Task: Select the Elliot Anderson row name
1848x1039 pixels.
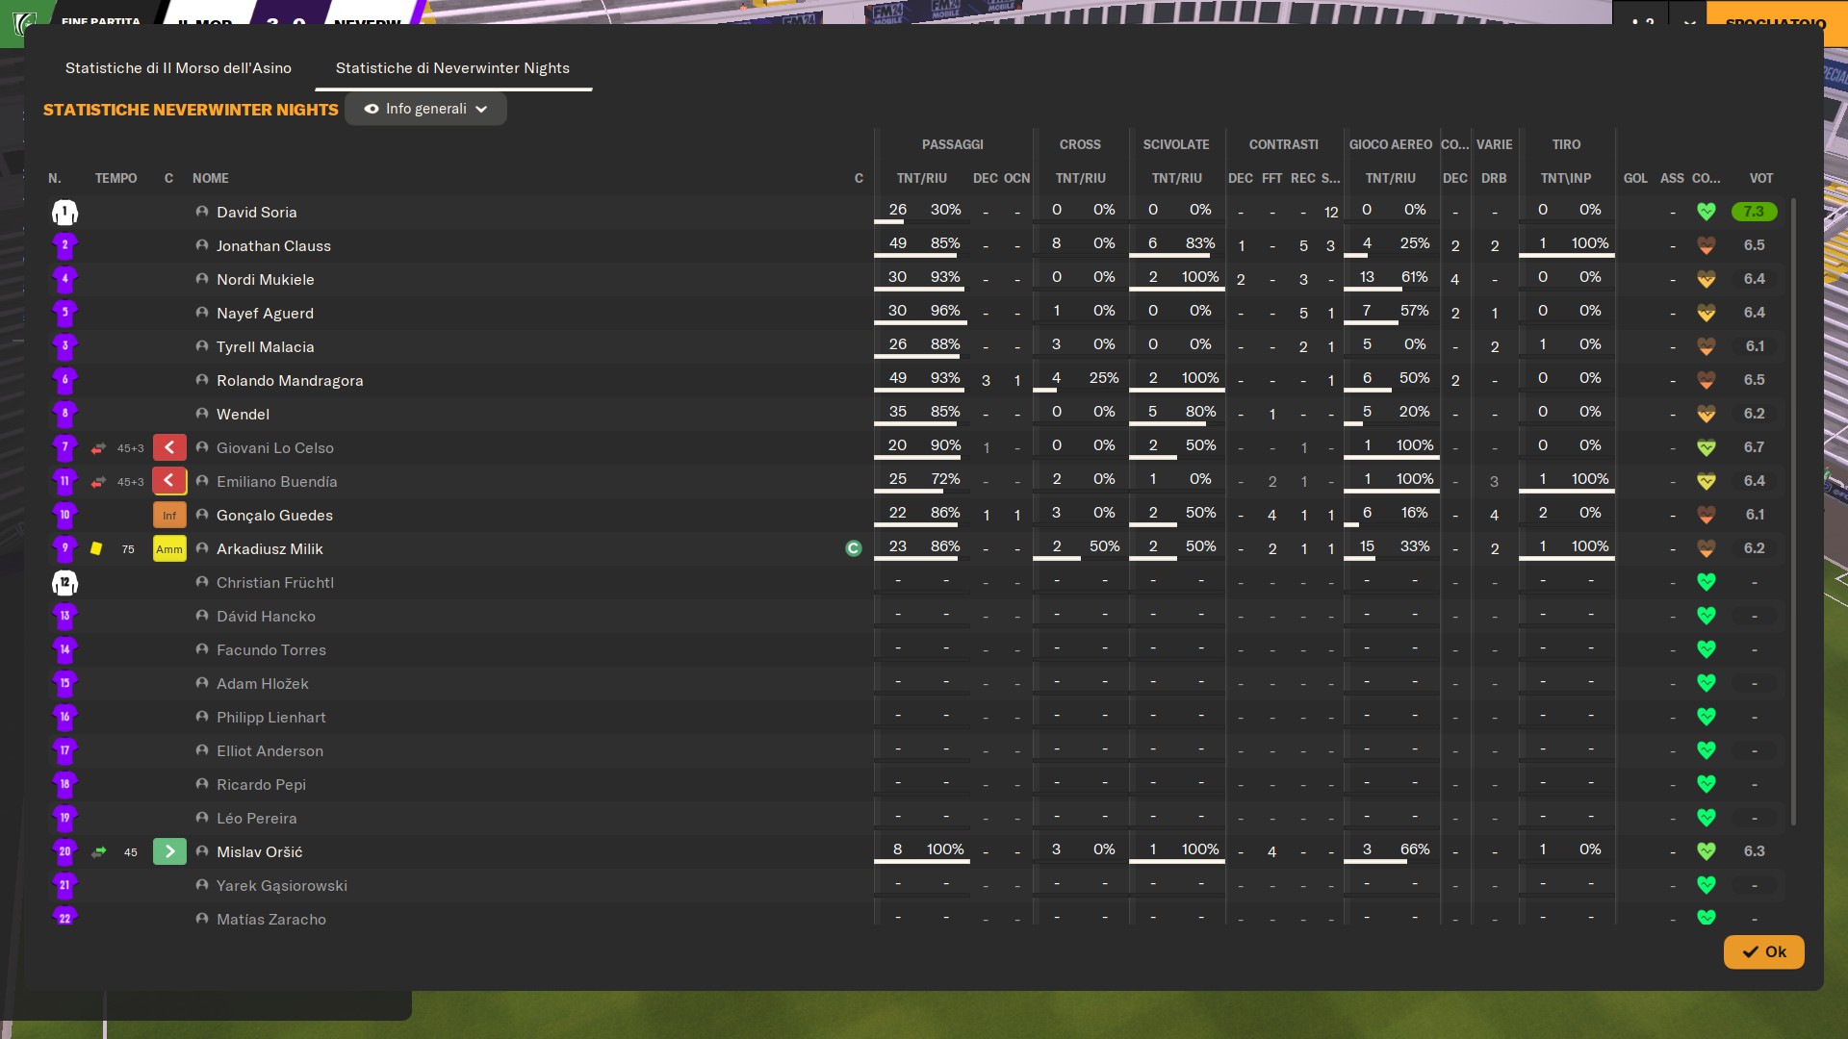Action: coord(269,750)
